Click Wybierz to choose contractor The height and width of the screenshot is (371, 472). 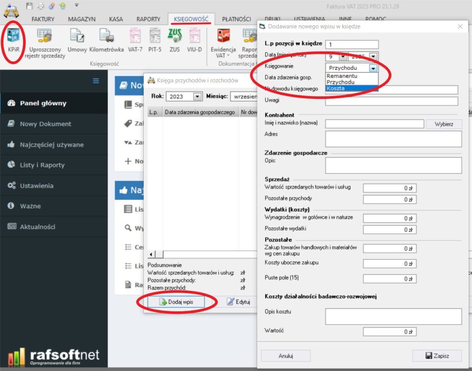tap(443, 124)
